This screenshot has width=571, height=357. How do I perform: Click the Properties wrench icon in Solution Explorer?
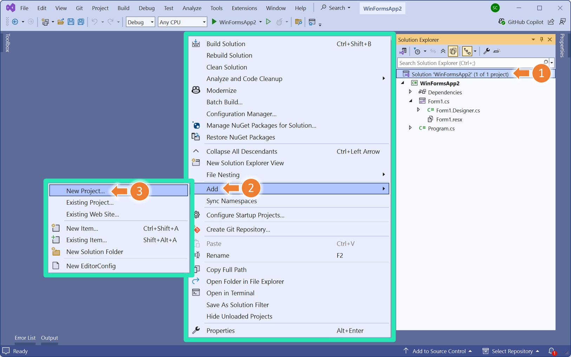[x=486, y=51]
